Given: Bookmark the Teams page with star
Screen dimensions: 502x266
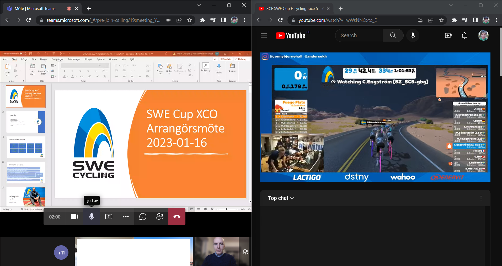Looking at the screenshot, I should click(189, 20).
